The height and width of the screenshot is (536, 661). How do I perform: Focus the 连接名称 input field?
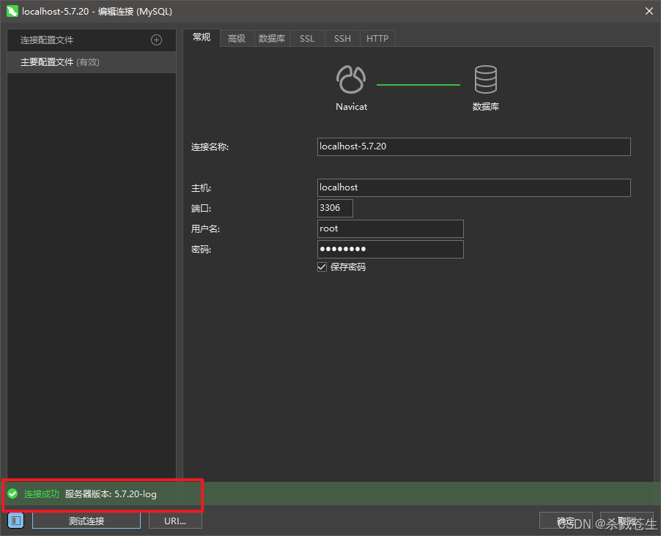tap(474, 146)
